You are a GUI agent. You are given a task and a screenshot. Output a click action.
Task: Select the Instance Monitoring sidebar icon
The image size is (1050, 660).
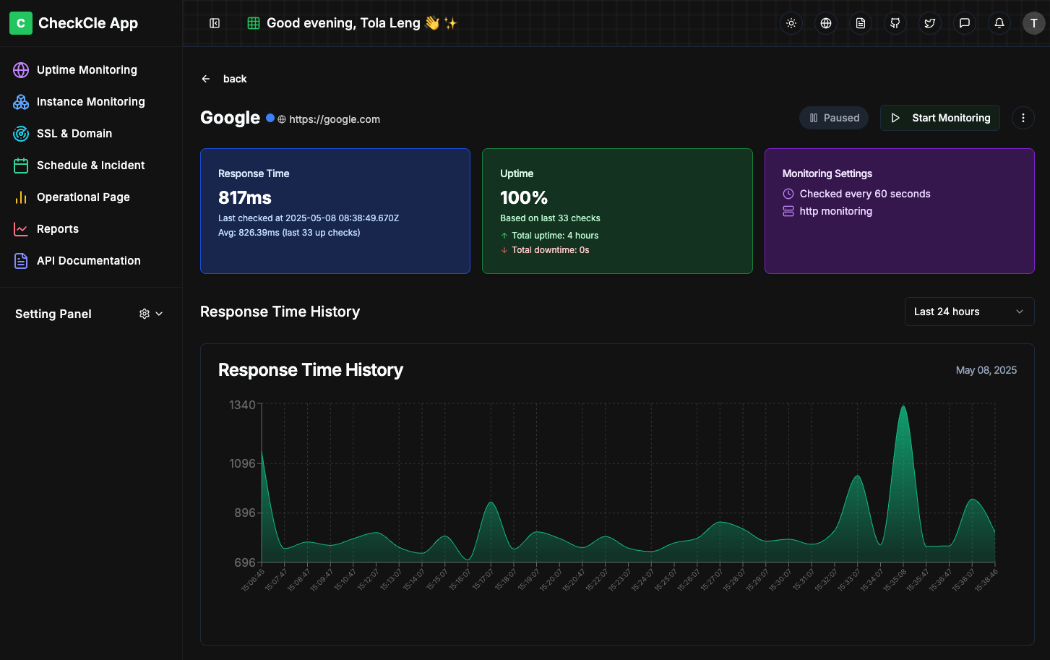[20, 101]
